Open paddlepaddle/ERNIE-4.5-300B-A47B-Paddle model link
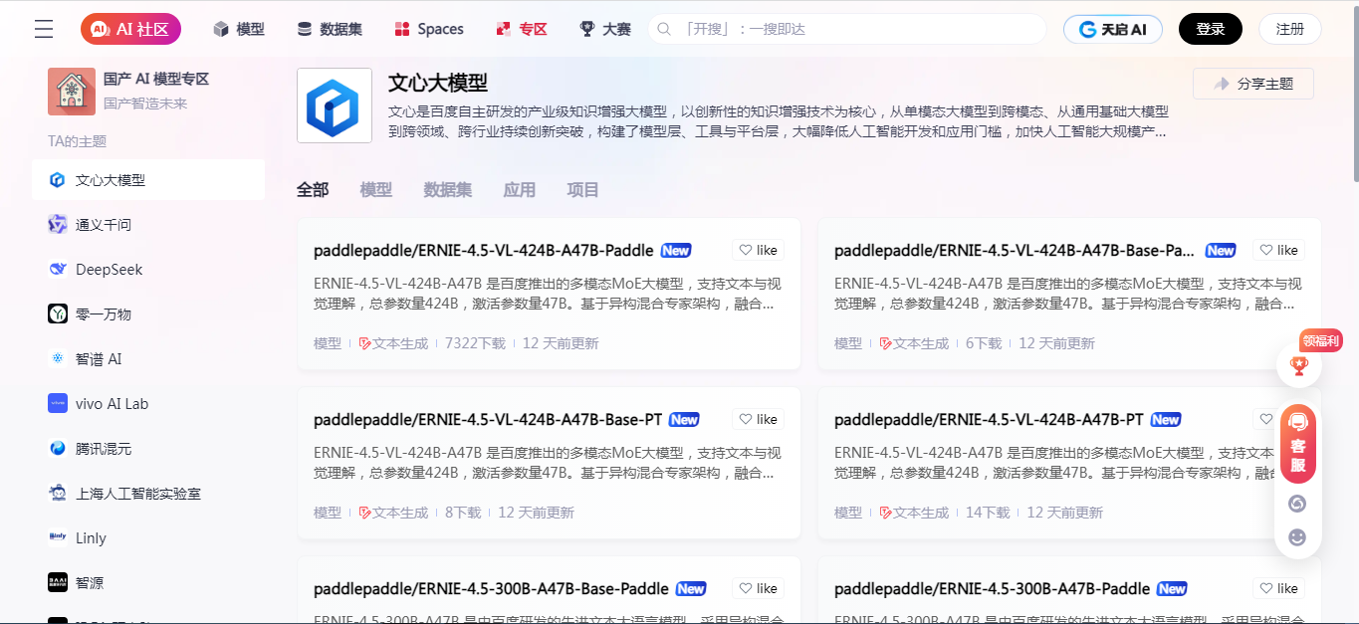1359x624 pixels. point(992,588)
